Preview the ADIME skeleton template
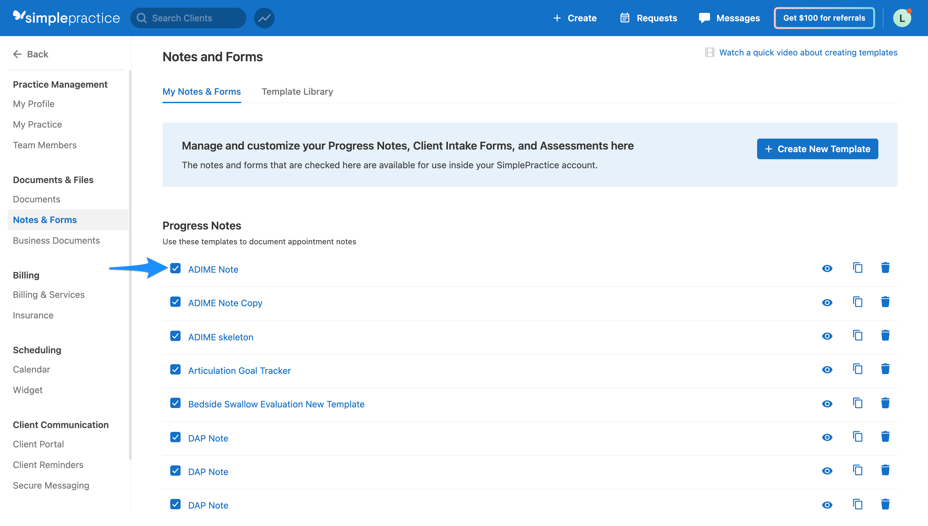This screenshot has width=928, height=526. coord(827,336)
